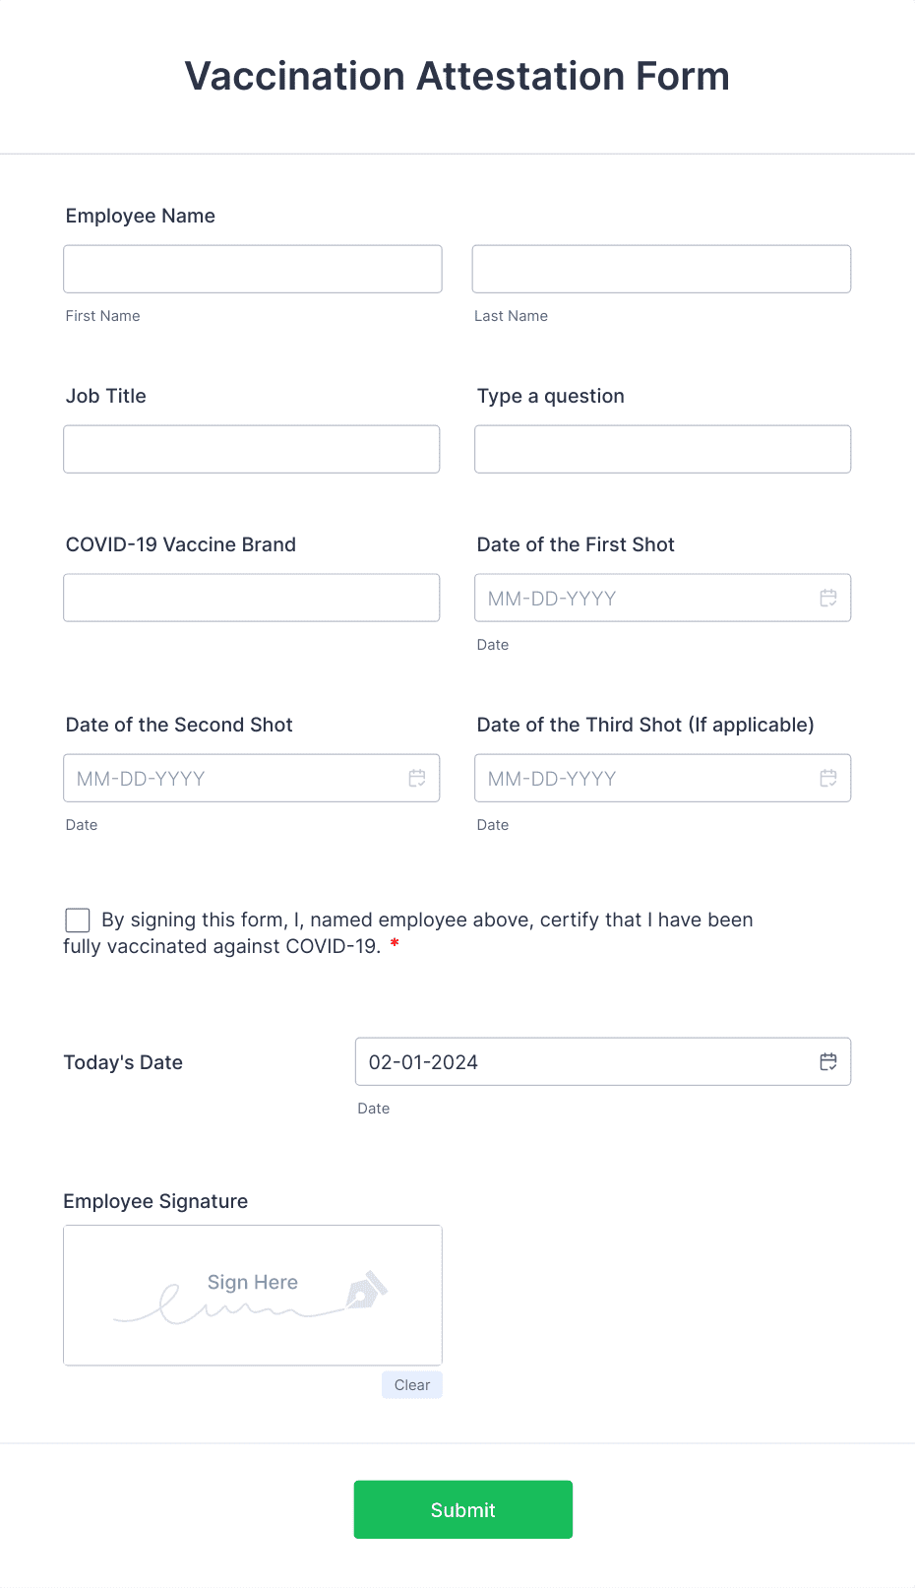915x1588 pixels.
Task: Click inside the Date of the Second Shot field
Action: tap(226, 778)
